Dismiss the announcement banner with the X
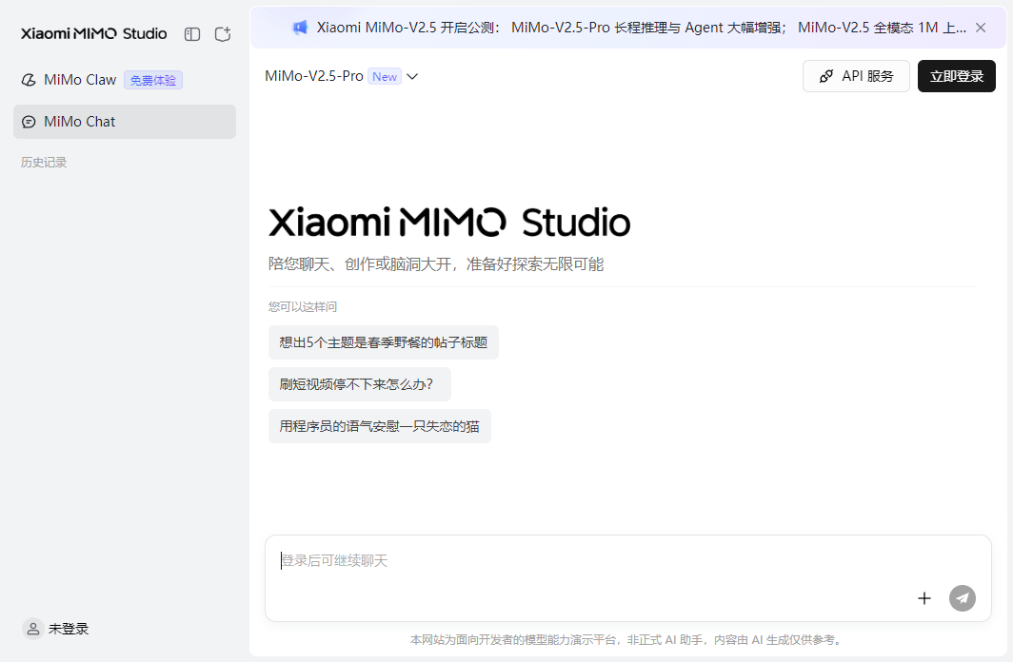The height and width of the screenshot is (662, 1013). tap(981, 28)
